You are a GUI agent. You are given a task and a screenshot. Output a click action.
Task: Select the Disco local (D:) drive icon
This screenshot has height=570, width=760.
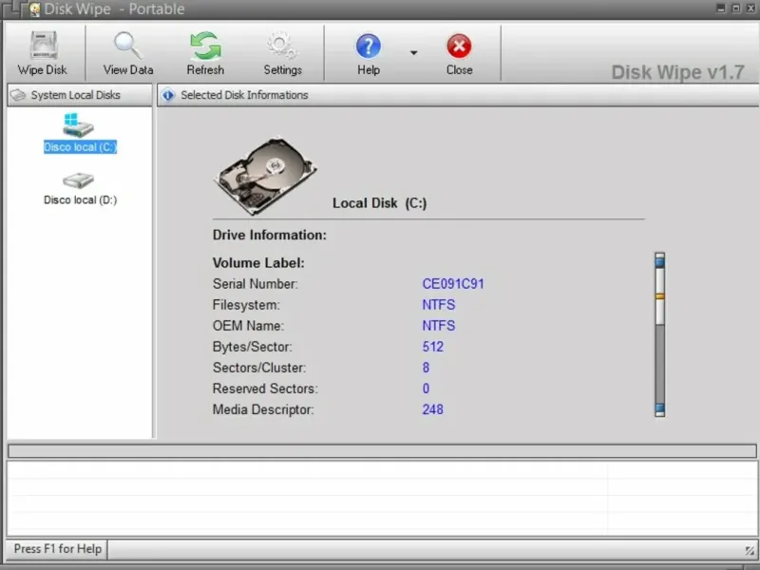click(78, 180)
